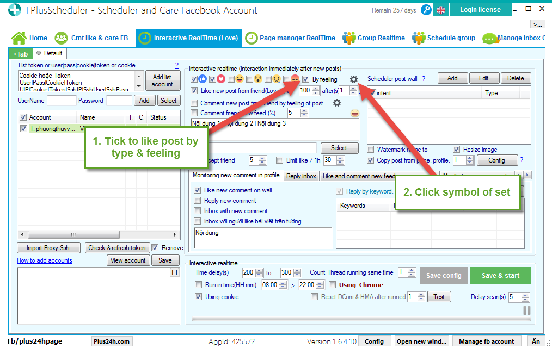Enable the Haha reaction checkbox
The height and width of the screenshot is (348, 552).
(x=231, y=79)
